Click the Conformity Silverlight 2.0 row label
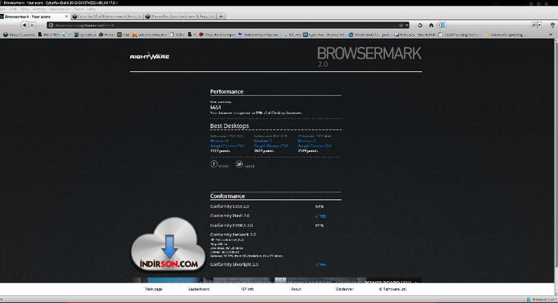The height and width of the screenshot is (303, 558). pos(234,264)
